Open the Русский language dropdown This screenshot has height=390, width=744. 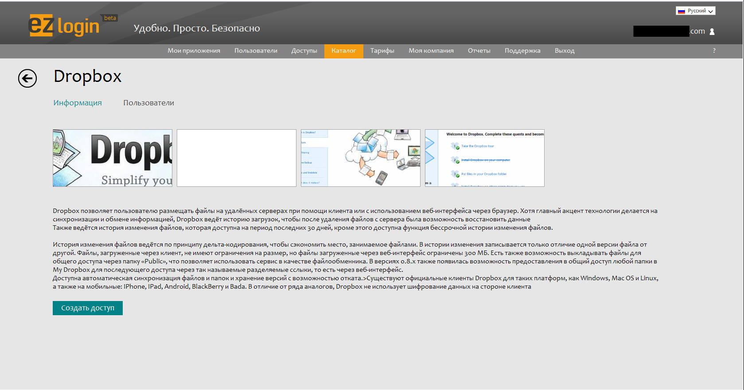click(696, 11)
